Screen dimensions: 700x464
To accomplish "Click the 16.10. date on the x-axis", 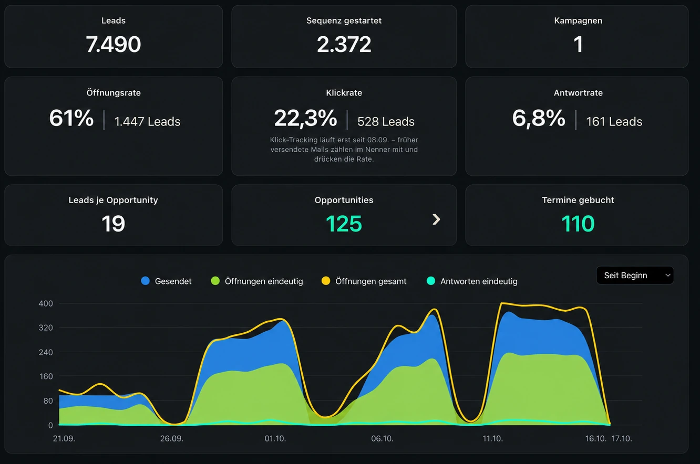I will pos(596,438).
